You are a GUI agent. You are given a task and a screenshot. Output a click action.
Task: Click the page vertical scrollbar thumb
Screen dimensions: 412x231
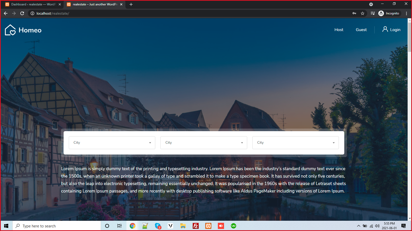[409, 37]
